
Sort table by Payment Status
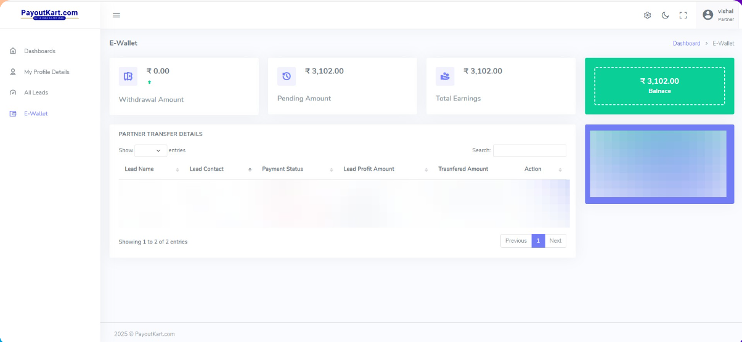coord(282,169)
